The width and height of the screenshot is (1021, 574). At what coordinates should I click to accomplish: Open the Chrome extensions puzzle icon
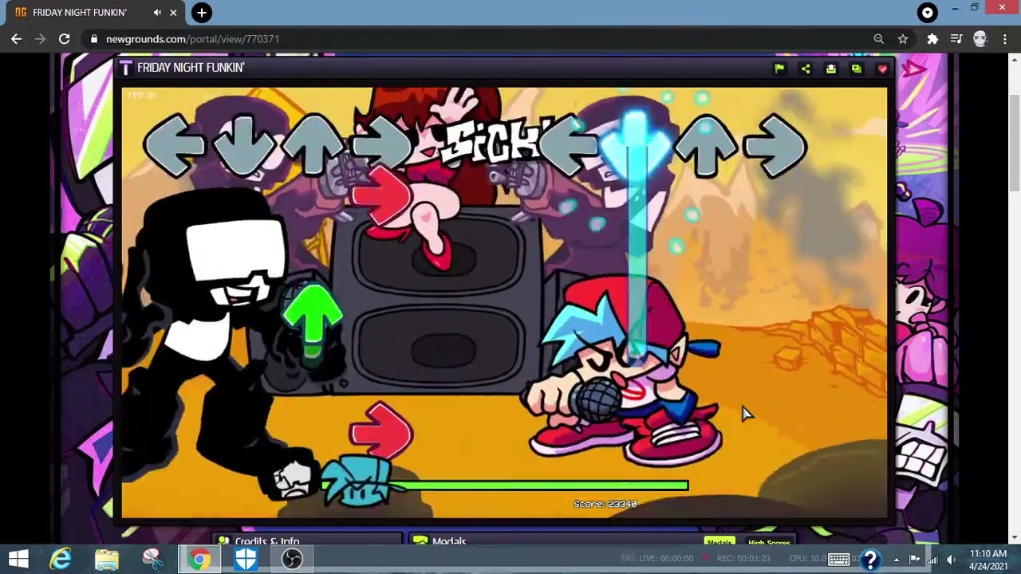pyautogui.click(x=932, y=38)
